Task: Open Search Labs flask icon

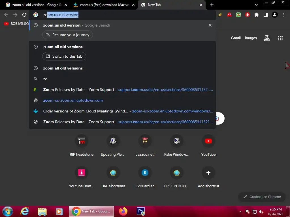Action: point(266,38)
